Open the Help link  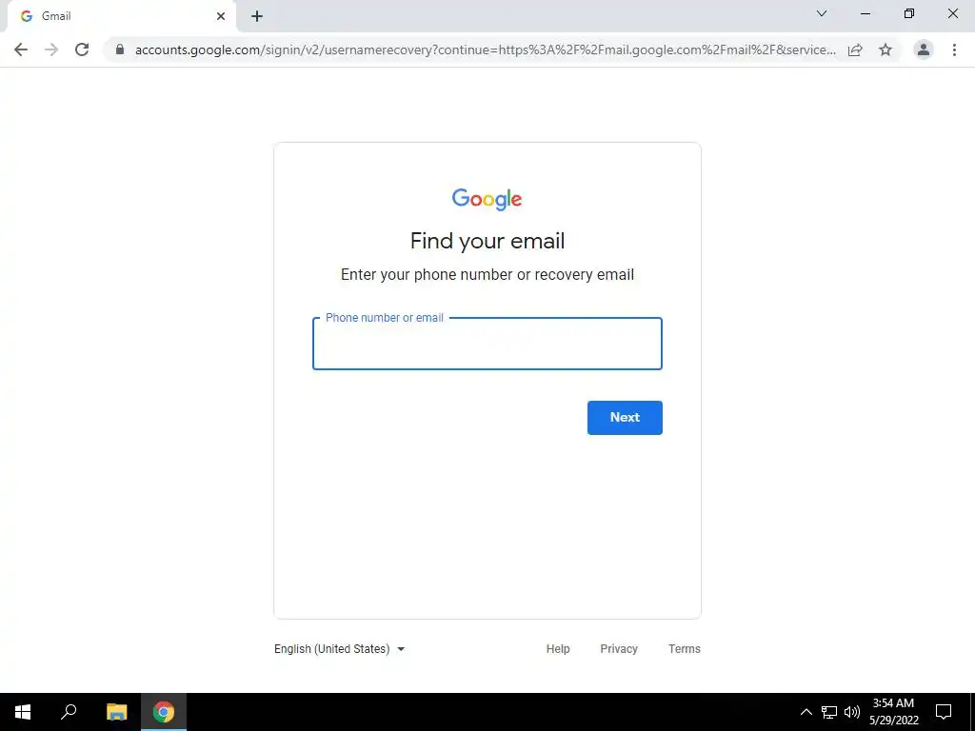point(558,649)
